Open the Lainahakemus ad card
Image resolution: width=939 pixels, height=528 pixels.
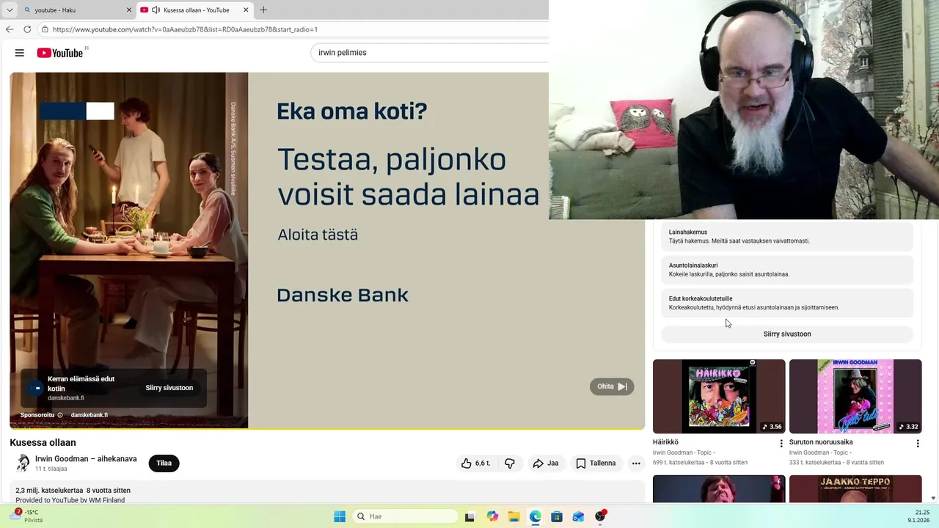[787, 236]
